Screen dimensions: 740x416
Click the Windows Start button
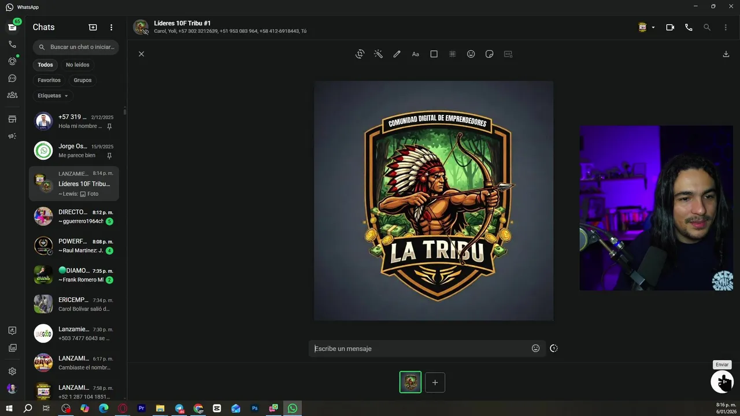tap(9, 408)
